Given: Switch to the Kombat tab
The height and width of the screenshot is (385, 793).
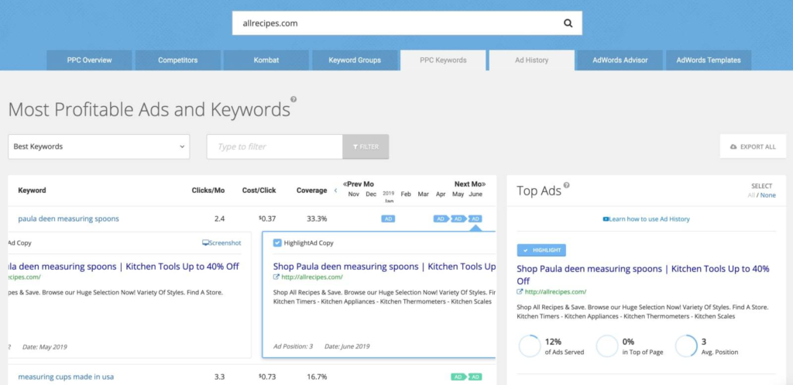Looking at the screenshot, I should tap(266, 60).
